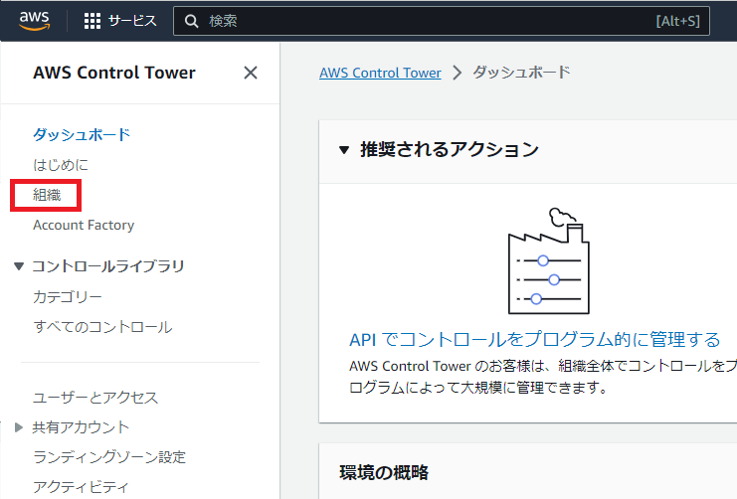Expand the 共有アカウント section
The width and height of the screenshot is (737, 499).
tap(19, 427)
